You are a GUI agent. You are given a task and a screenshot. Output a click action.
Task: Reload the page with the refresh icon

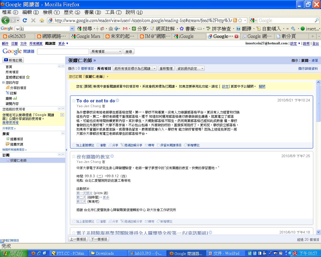[25, 20]
